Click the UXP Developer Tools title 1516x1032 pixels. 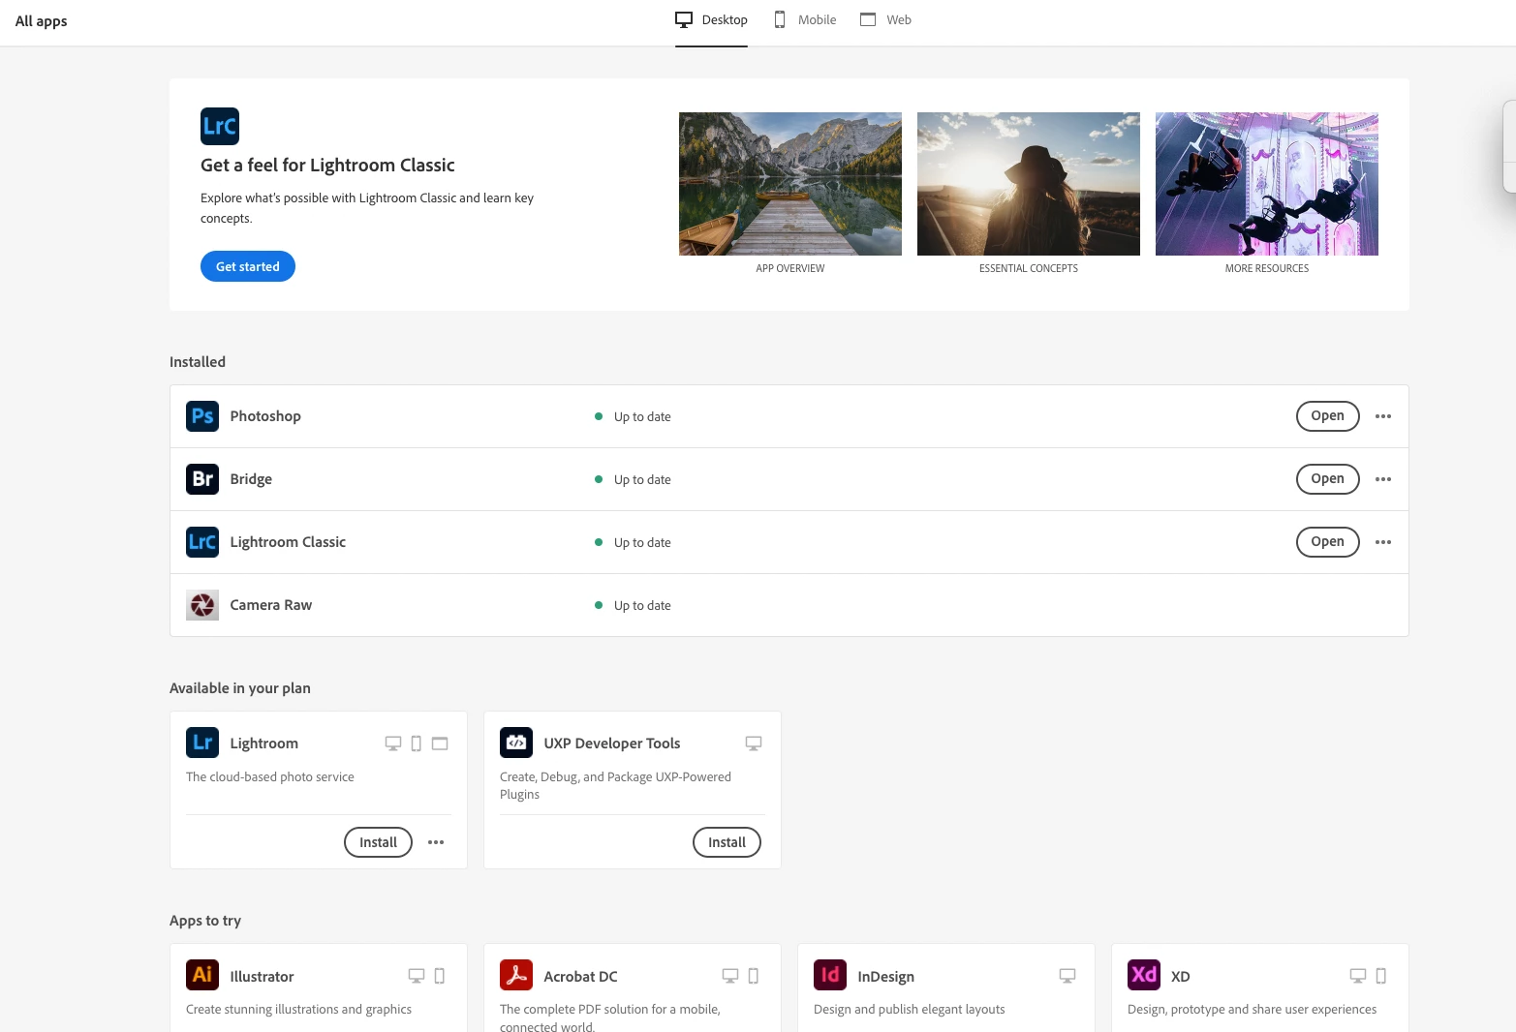(612, 744)
